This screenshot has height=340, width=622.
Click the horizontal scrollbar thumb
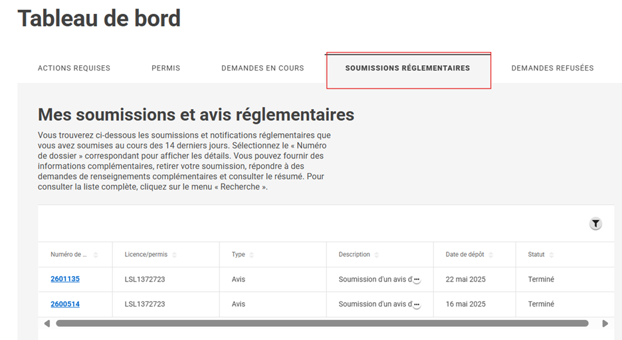[322, 323]
